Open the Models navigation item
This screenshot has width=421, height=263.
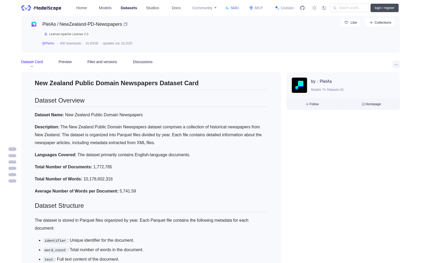coord(105,8)
